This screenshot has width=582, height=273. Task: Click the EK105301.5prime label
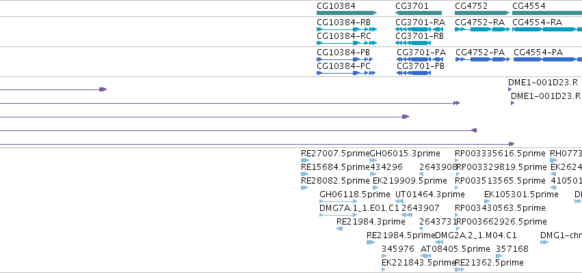pyautogui.click(x=521, y=195)
